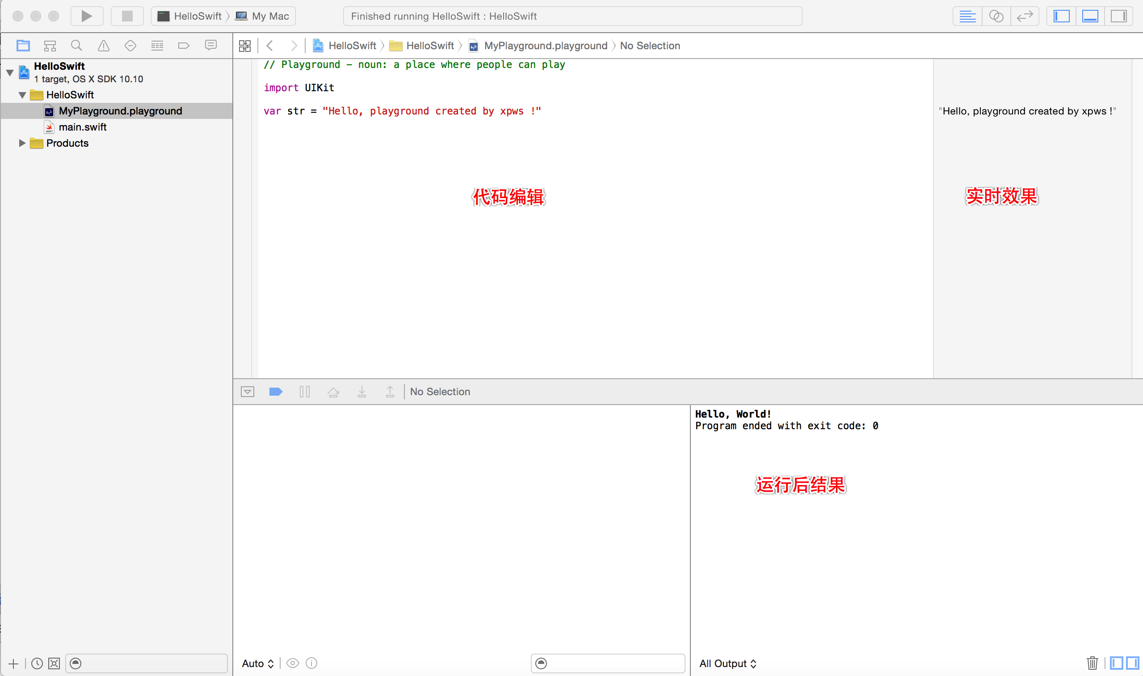This screenshot has width=1143, height=676.
Task: Click the Step Into debug button
Action: tap(361, 392)
